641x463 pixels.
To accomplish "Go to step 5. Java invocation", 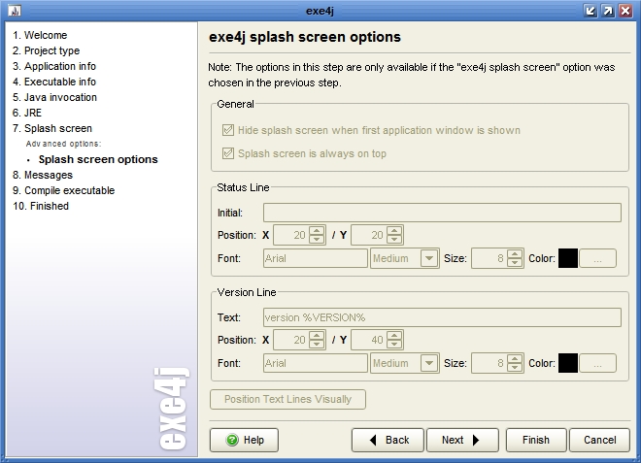I will (54, 97).
